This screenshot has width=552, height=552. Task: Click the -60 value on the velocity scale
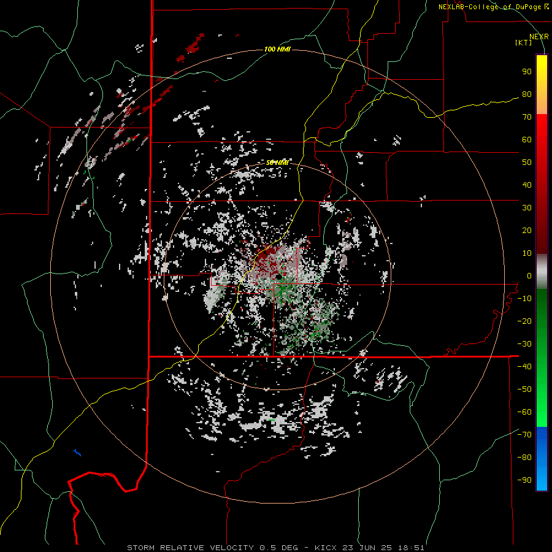point(524,412)
